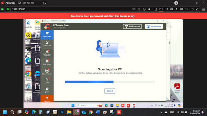The width and height of the screenshot is (207, 116).
Task: Click the buy link in AnyDesk banner
Action: 132,16
